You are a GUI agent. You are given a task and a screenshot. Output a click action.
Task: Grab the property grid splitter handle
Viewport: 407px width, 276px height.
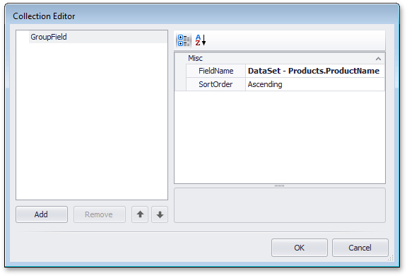(280, 186)
